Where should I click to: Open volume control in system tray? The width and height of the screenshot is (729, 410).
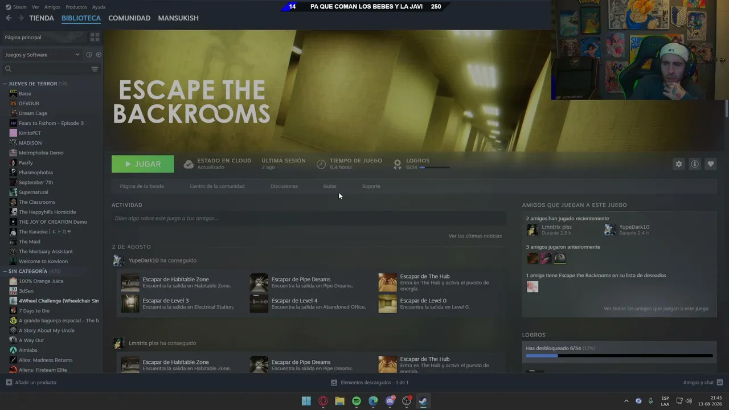click(689, 401)
